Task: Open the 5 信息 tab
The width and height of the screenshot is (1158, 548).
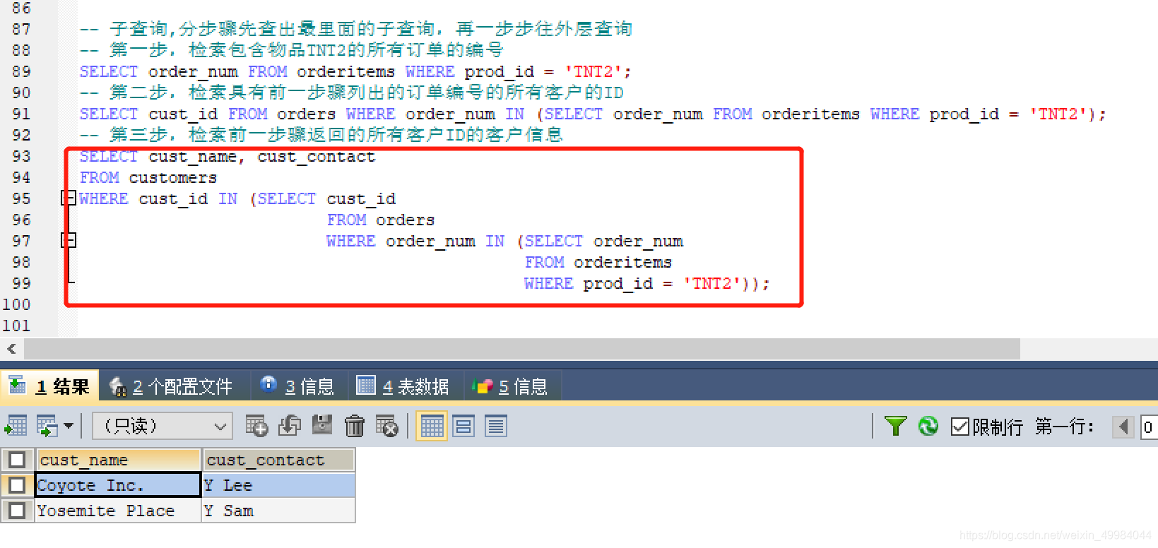Action: (x=512, y=386)
